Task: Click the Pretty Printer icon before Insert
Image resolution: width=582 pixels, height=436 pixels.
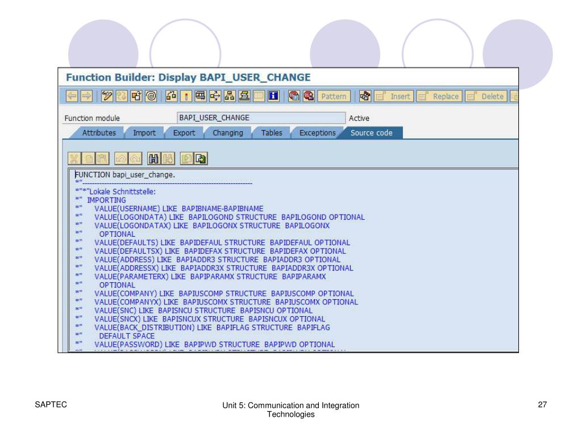Action: click(x=365, y=97)
